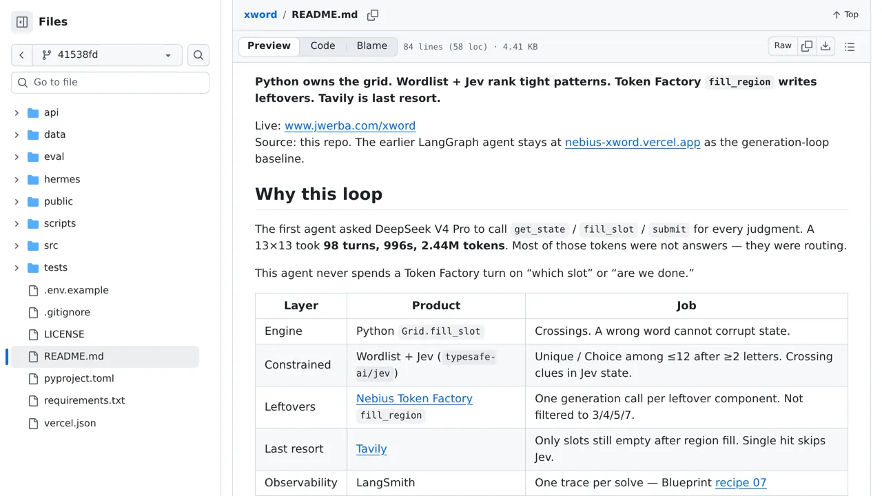Click the eval folder icon
882x496 pixels.
click(x=33, y=156)
